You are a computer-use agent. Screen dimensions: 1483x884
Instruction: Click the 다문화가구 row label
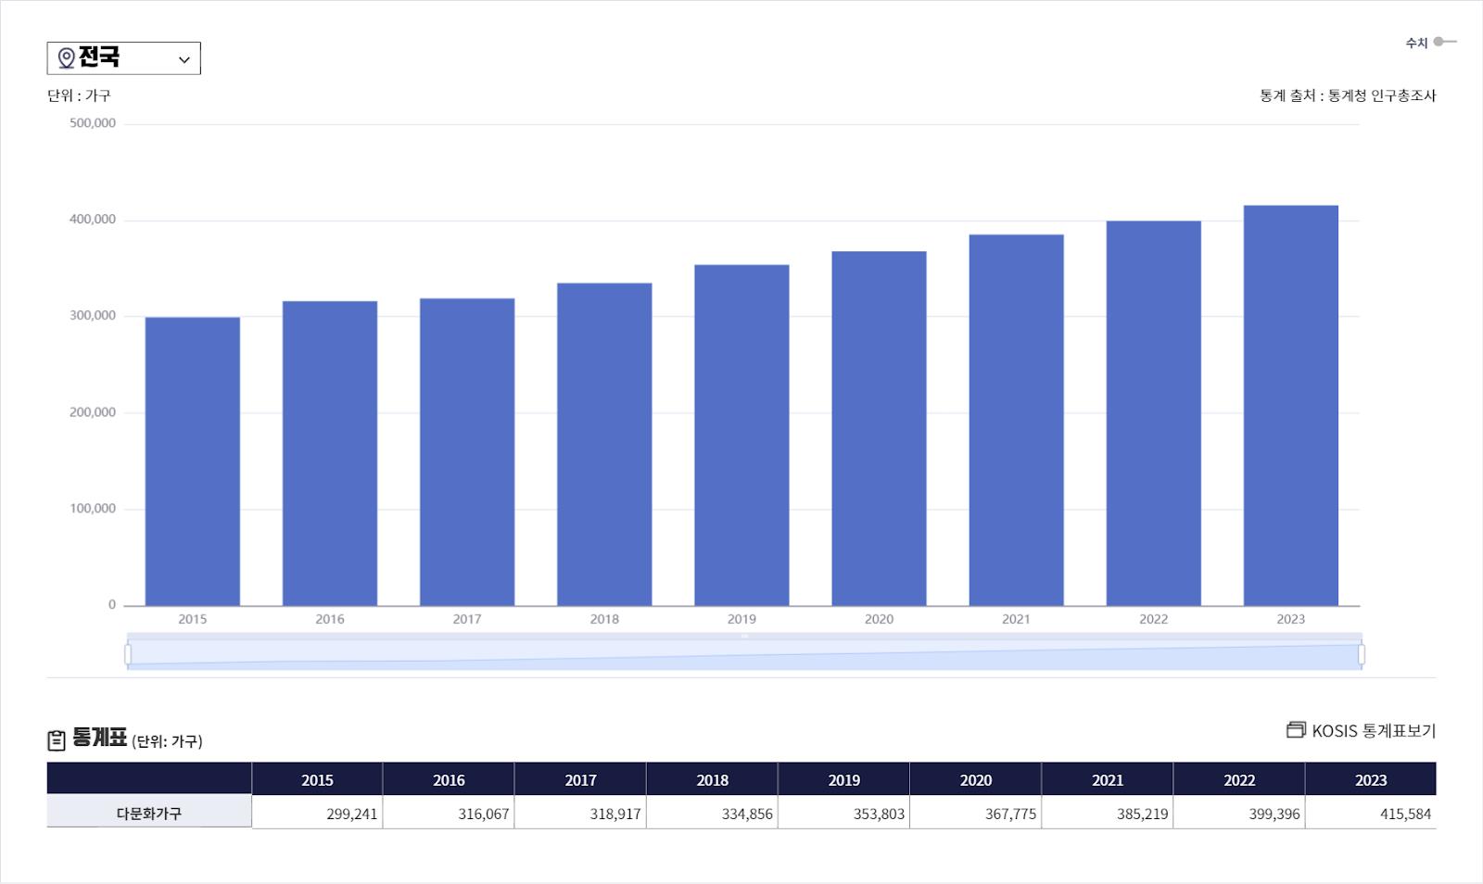click(149, 813)
